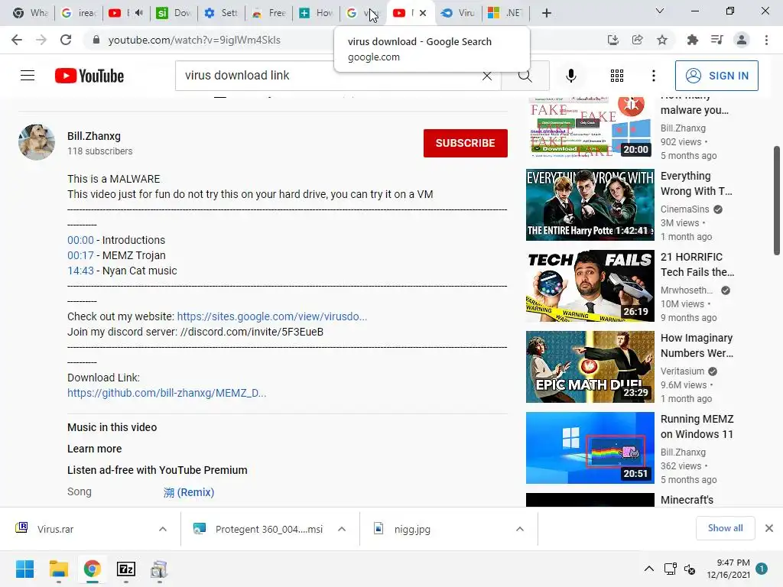Open Bill.Zhanxg channel avatar
Screen dimensions: 783x587
(x=37, y=142)
